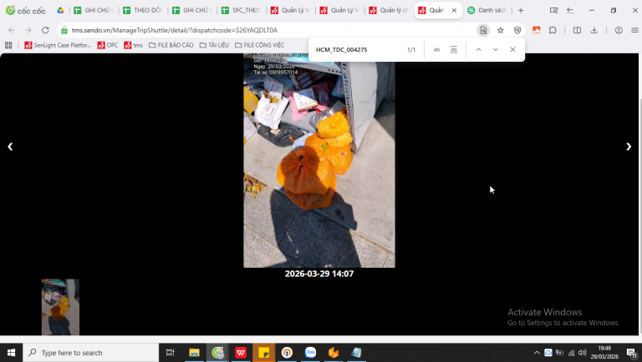Viewport: 642px width, 362px height.
Task: Click the tab history back-arrow icon
Action: click(x=570, y=10)
